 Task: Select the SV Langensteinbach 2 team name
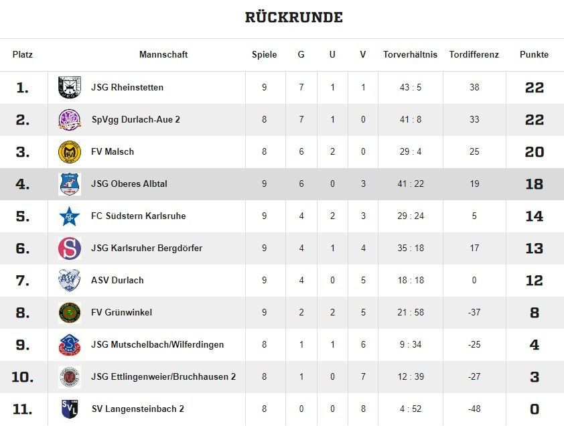coord(137,409)
